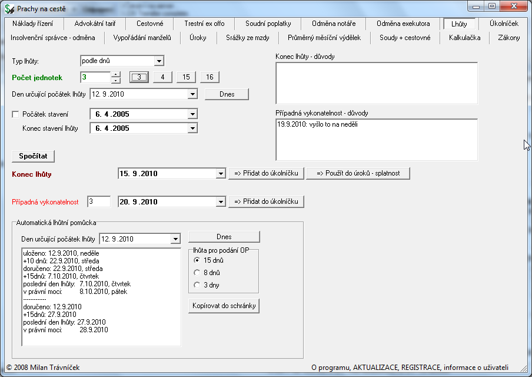Open date dropdown in Automatická lhůtní pomůcka

(x=175, y=239)
